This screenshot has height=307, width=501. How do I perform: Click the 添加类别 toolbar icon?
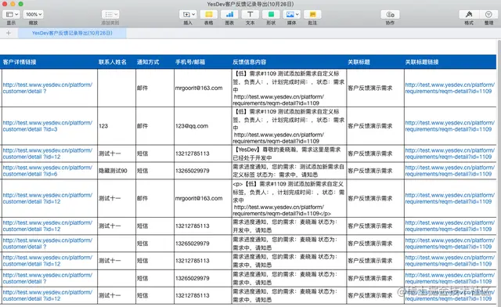tap(110, 14)
